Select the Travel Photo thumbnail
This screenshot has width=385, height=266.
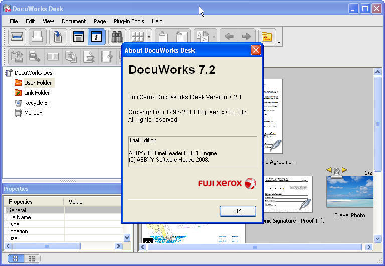tap(350, 192)
